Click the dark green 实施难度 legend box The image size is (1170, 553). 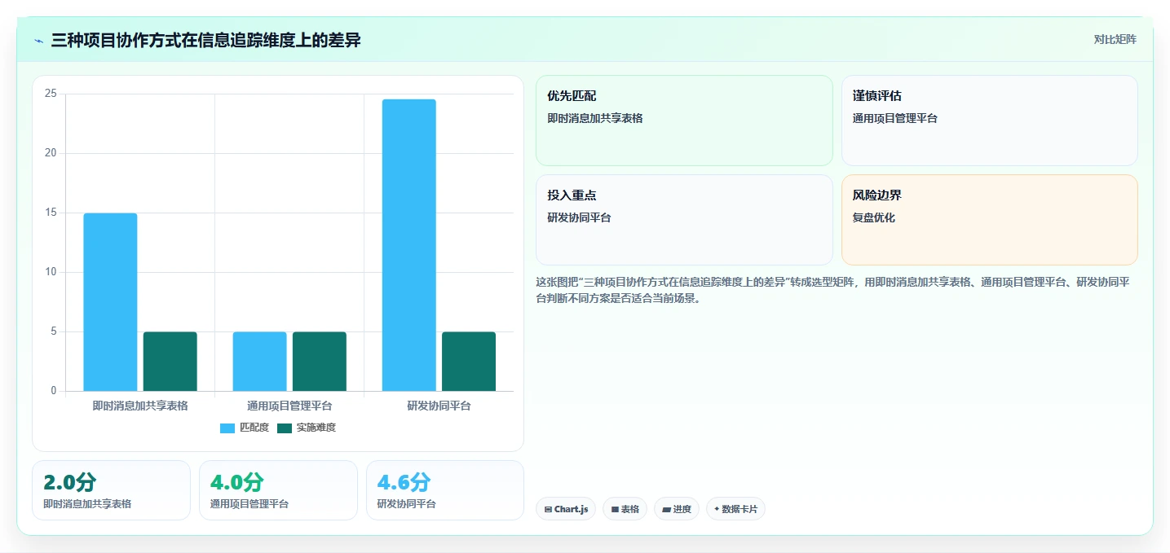point(285,428)
